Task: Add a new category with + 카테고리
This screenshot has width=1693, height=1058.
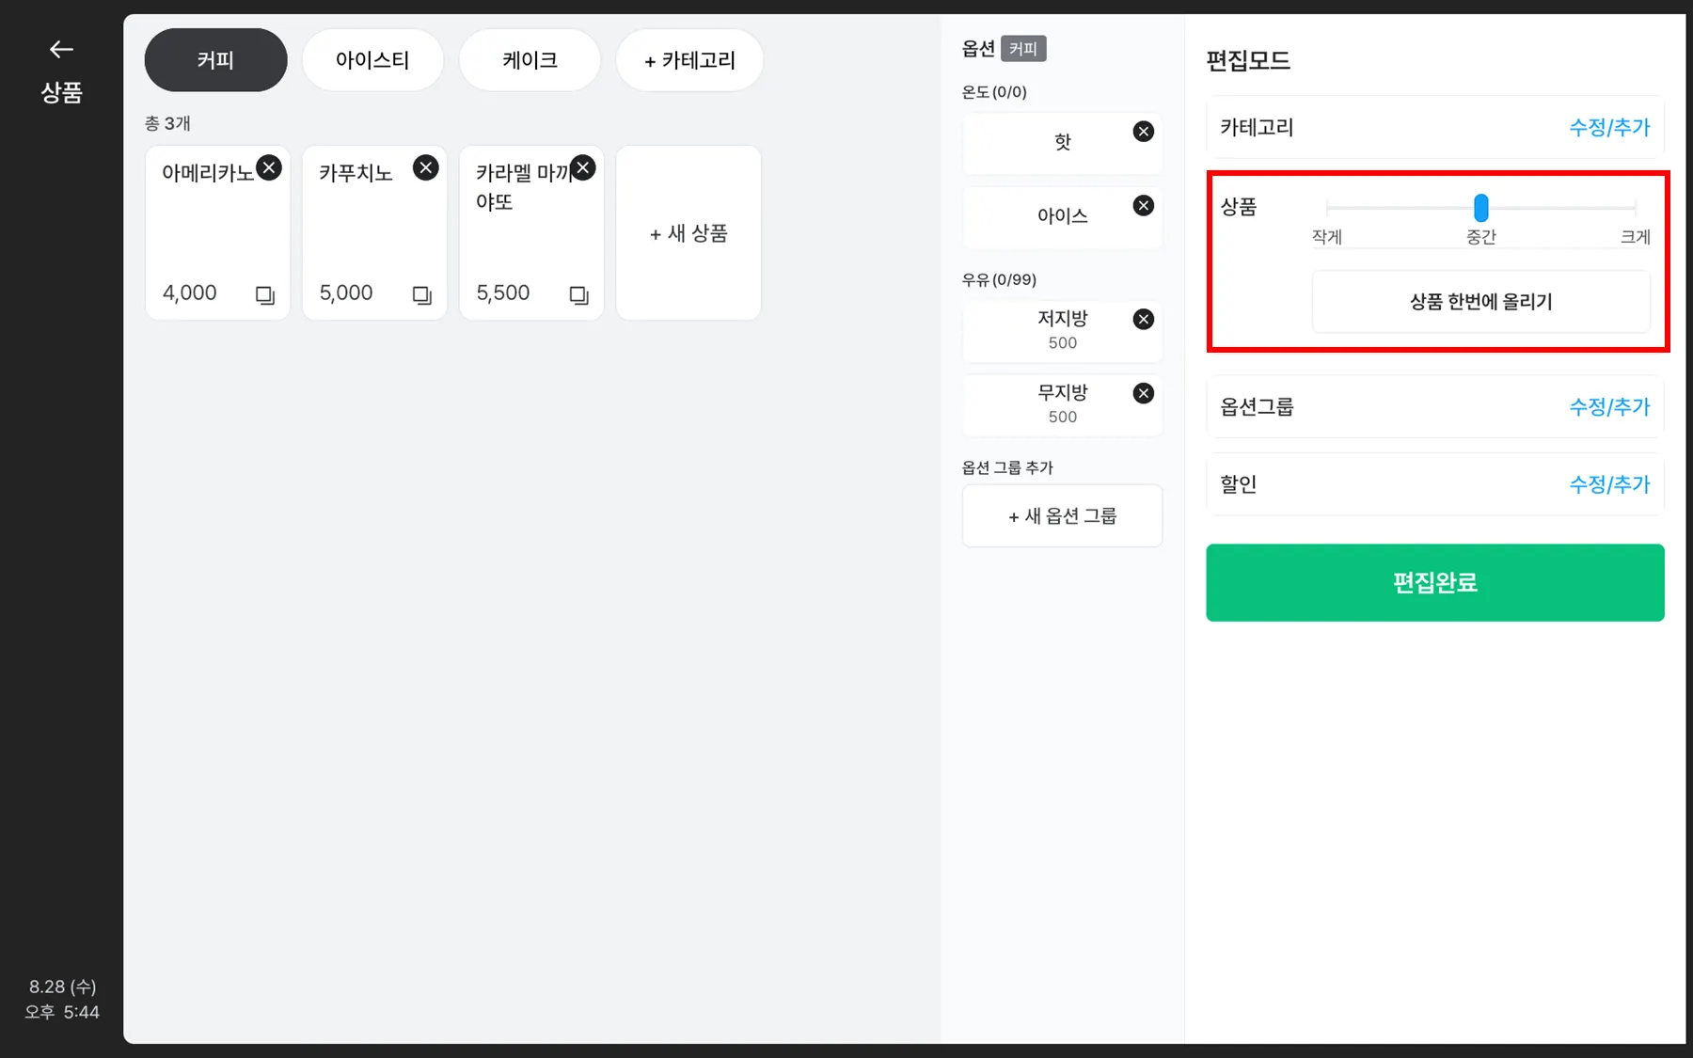Action: point(689,60)
